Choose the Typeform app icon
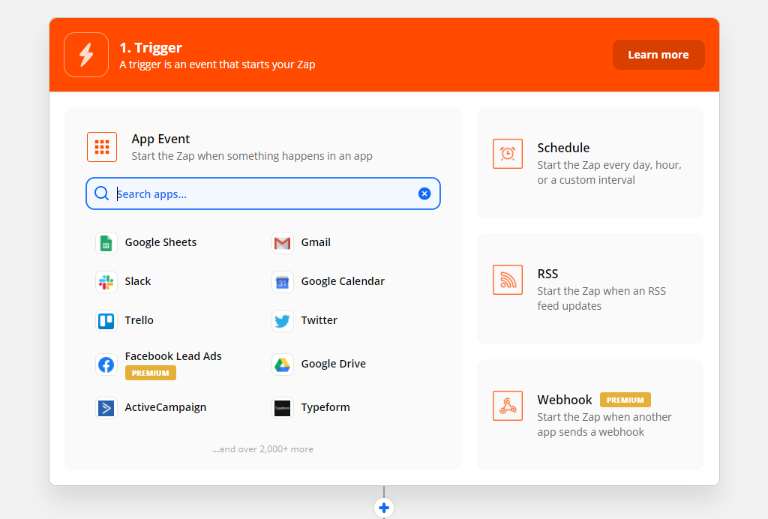768x519 pixels. pyautogui.click(x=281, y=407)
